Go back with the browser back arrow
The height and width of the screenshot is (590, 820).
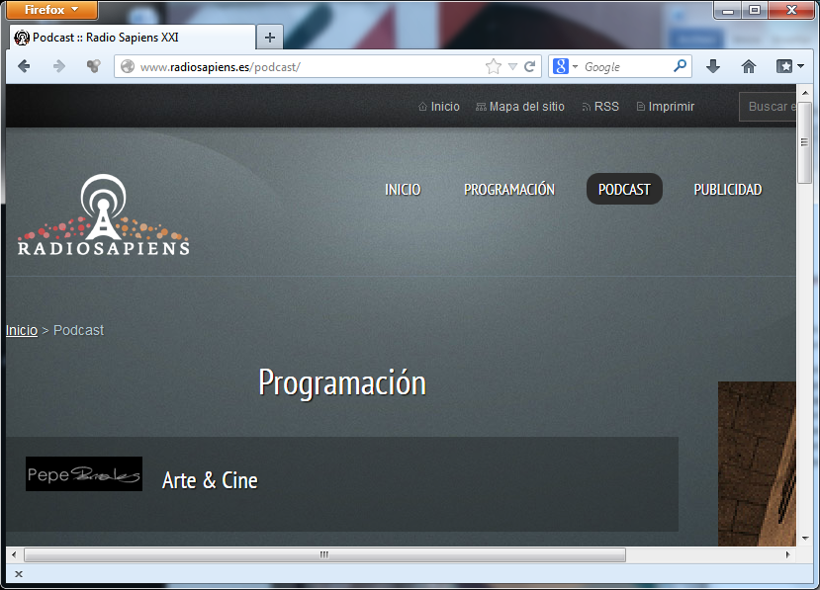click(x=24, y=66)
